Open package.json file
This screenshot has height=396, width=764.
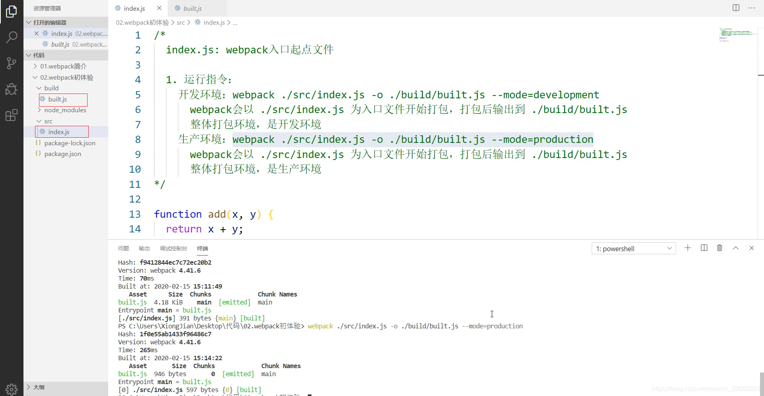[x=66, y=154]
